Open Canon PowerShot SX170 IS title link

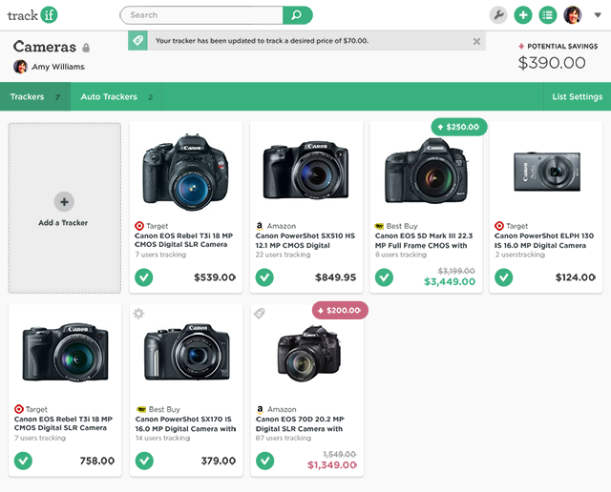pyautogui.click(x=185, y=424)
